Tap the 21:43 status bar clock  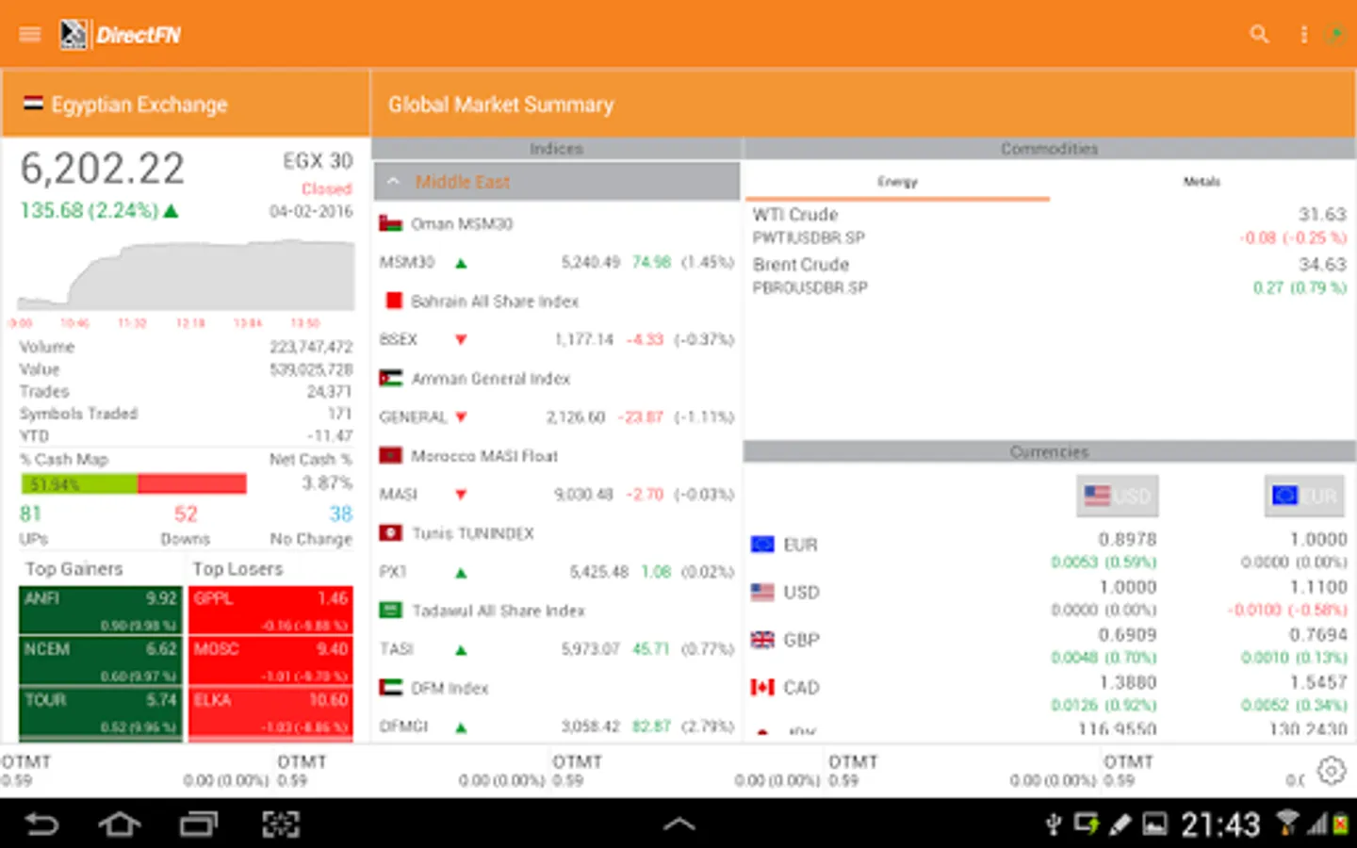click(1220, 824)
